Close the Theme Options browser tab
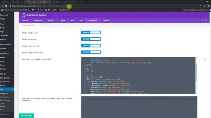This screenshot has height=118, width=211. pos(50,2)
